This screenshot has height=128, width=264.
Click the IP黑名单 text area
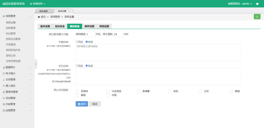pyautogui.click(x=158, y=52)
